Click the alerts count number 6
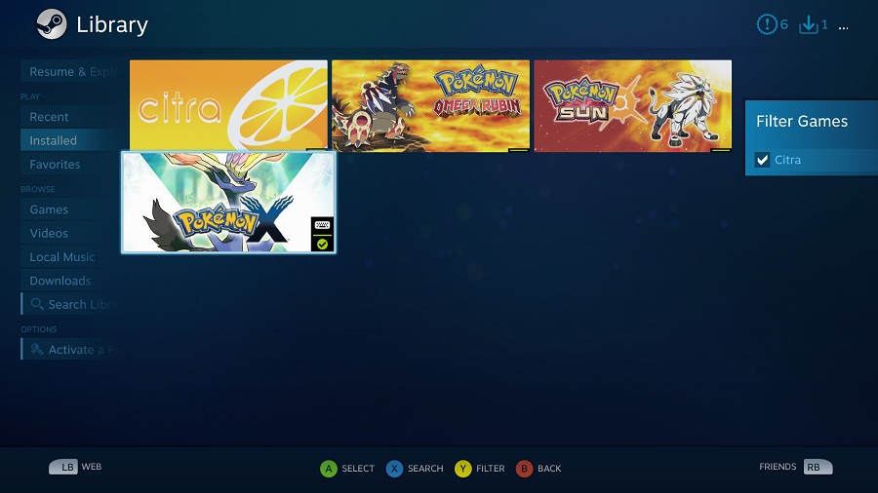This screenshot has height=493, width=878. [784, 24]
